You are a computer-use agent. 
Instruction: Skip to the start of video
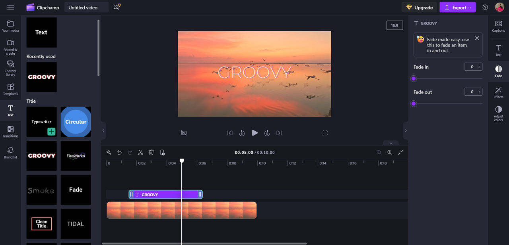[x=230, y=133]
